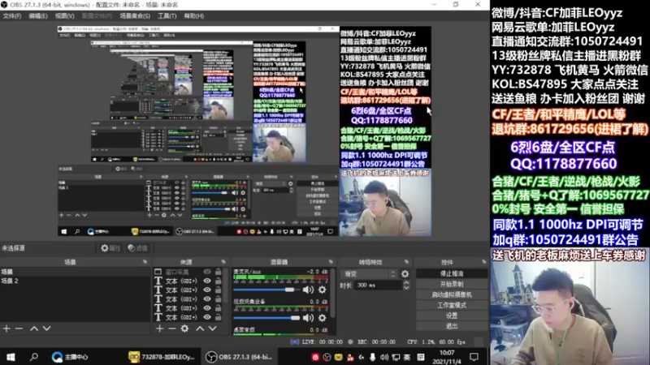Undock the 场景 panel with its float icon

145,262
